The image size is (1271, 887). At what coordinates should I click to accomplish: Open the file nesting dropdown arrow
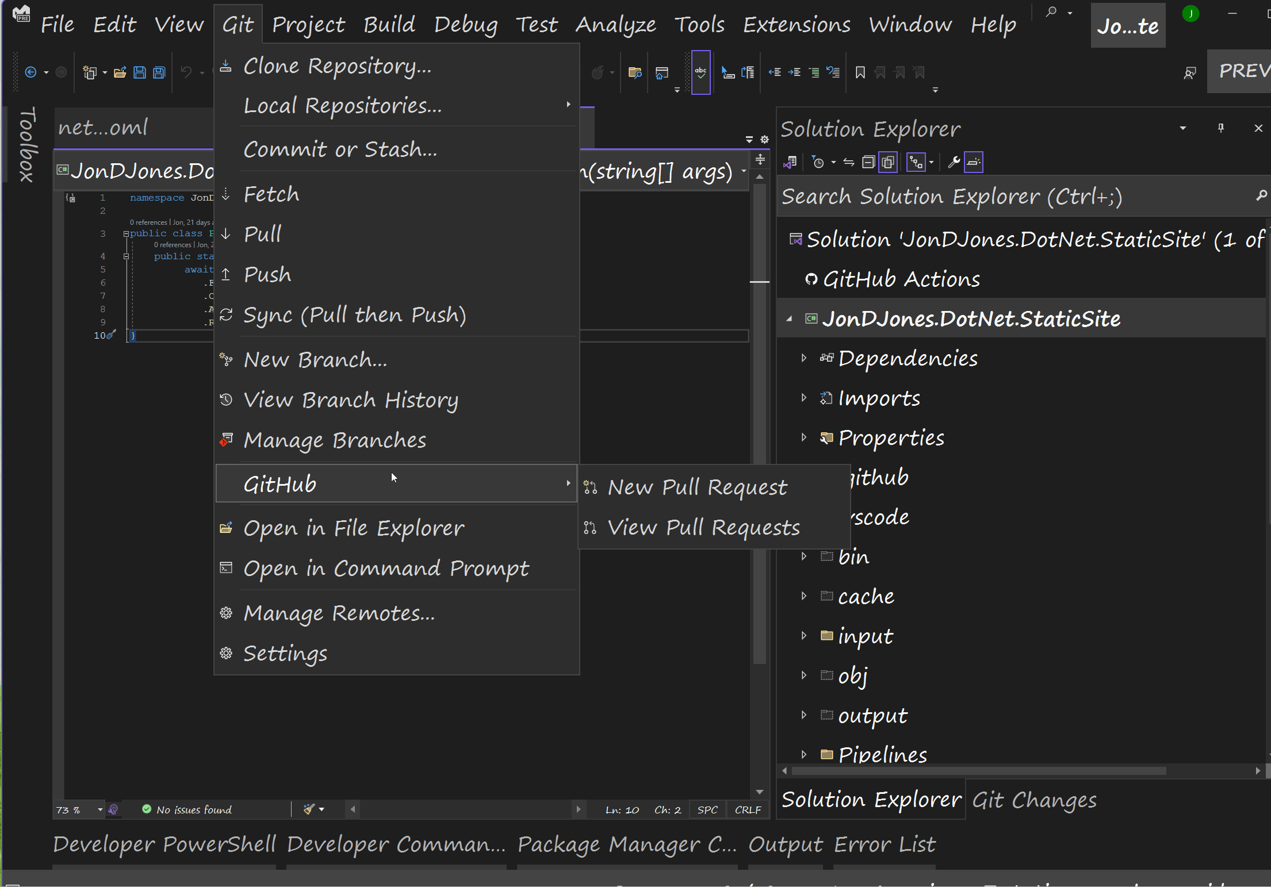click(x=931, y=163)
